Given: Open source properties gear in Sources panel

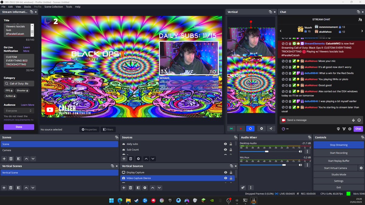Looking at the screenshot, I should point(138,159).
